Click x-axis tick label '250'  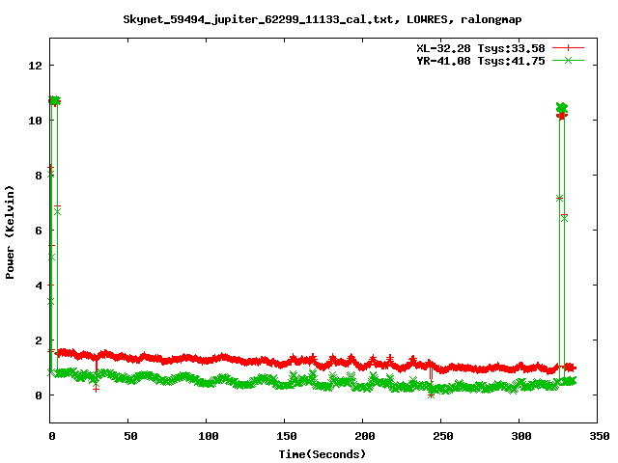(x=442, y=436)
